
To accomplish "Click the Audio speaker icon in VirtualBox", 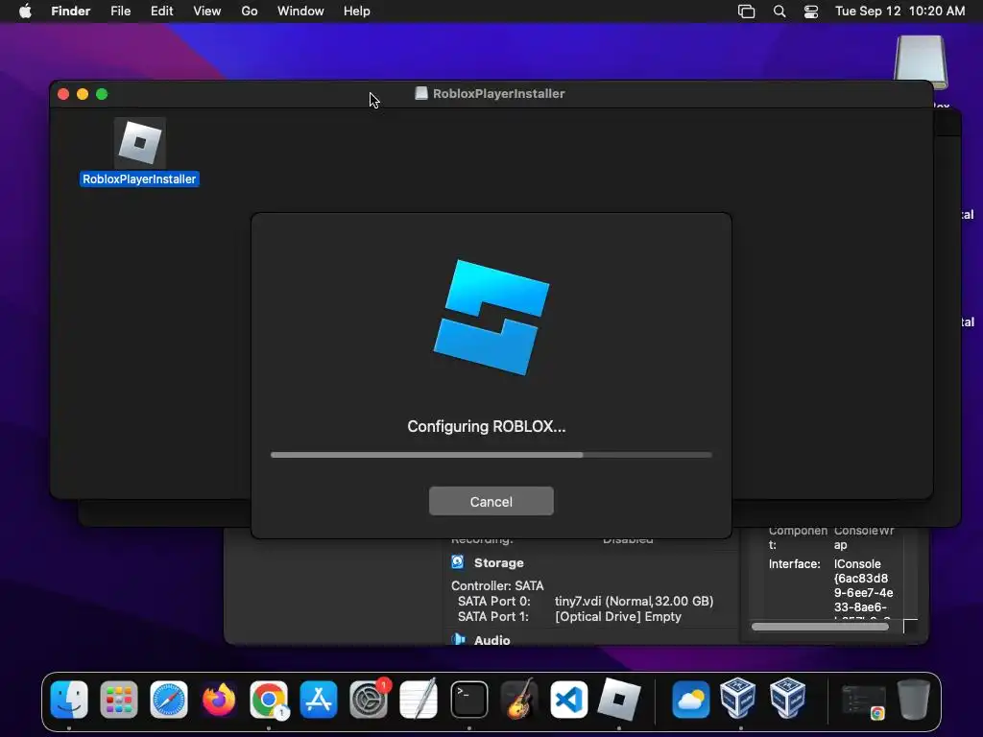I will pyautogui.click(x=458, y=639).
